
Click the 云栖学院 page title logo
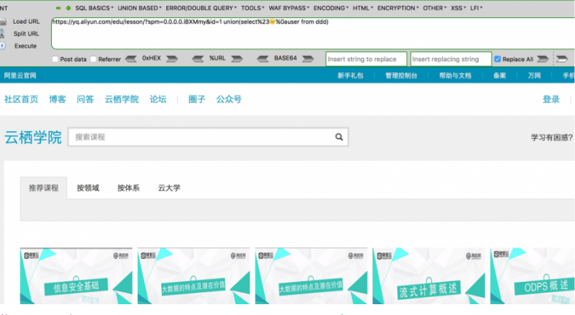[33, 137]
